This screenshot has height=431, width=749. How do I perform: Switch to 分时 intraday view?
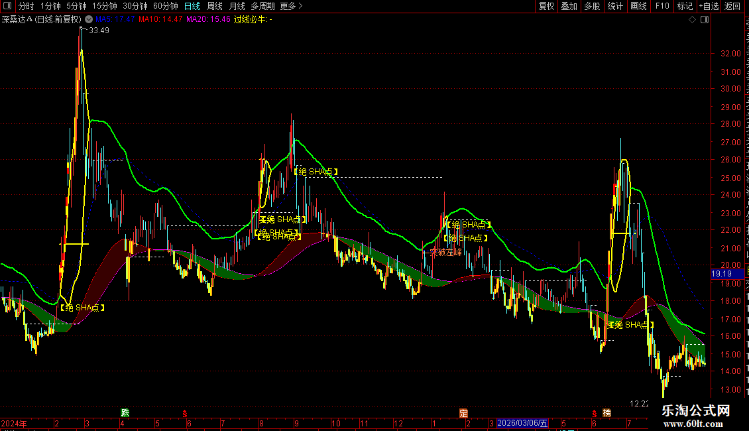click(x=27, y=6)
